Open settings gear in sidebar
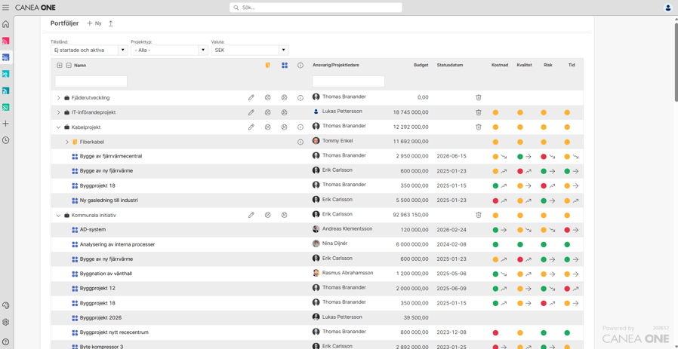The image size is (678, 349). 5,322
